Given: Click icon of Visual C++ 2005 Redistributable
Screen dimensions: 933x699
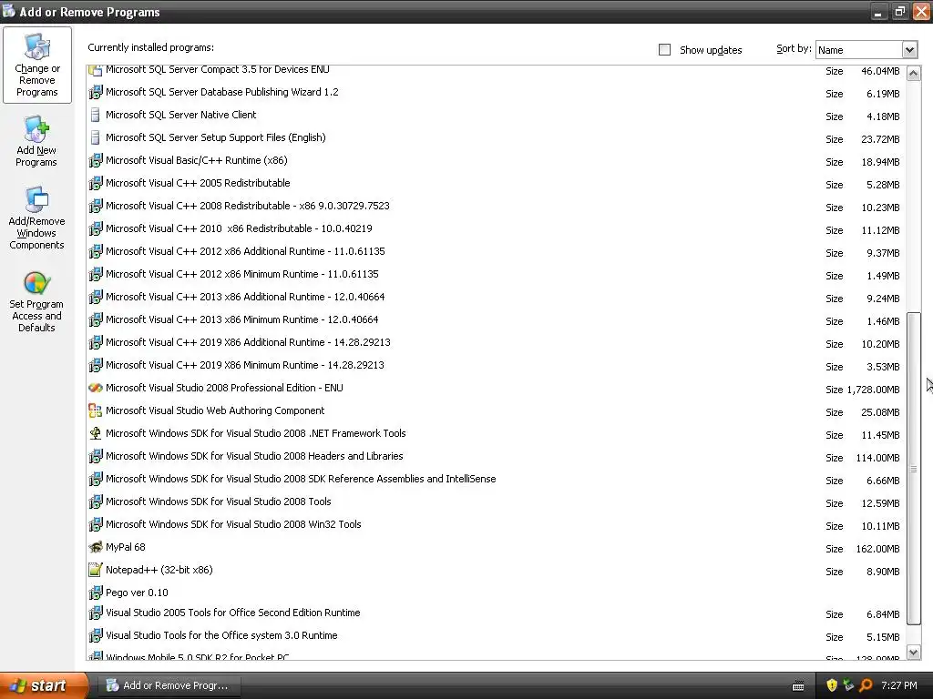Looking at the screenshot, I should [x=95, y=183].
